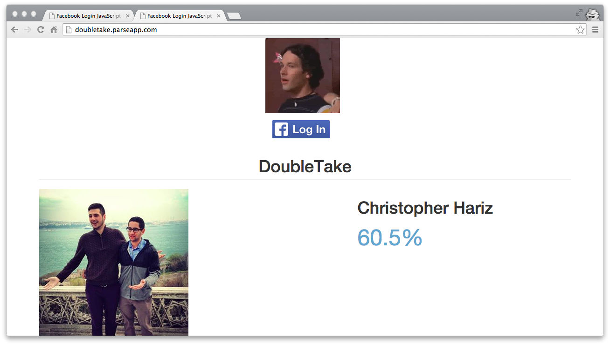The width and height of the screenshot is (610, 345).
Task: Click the browser forward arrow
Action: 28,30
